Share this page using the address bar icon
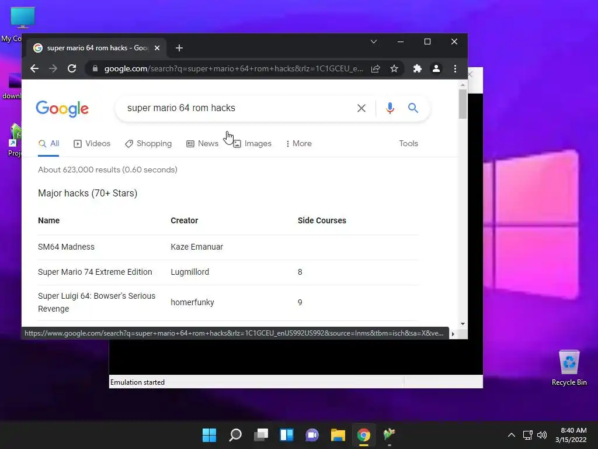Image resolution: width=598 pixels, height=449 pixels. pyautogui.click(x=376, y=69)
